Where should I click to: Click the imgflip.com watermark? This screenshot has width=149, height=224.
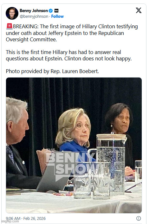click(10, 221)
